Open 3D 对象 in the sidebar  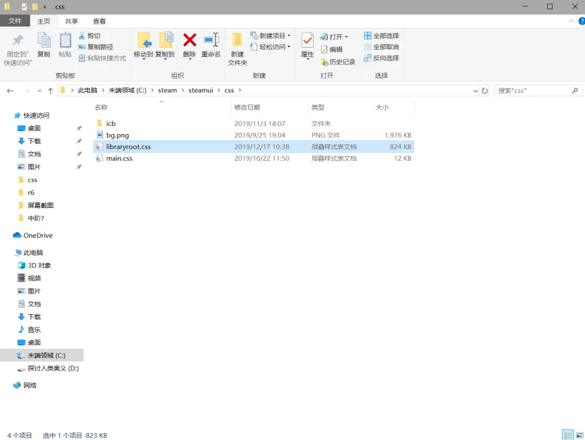point(39,266)
